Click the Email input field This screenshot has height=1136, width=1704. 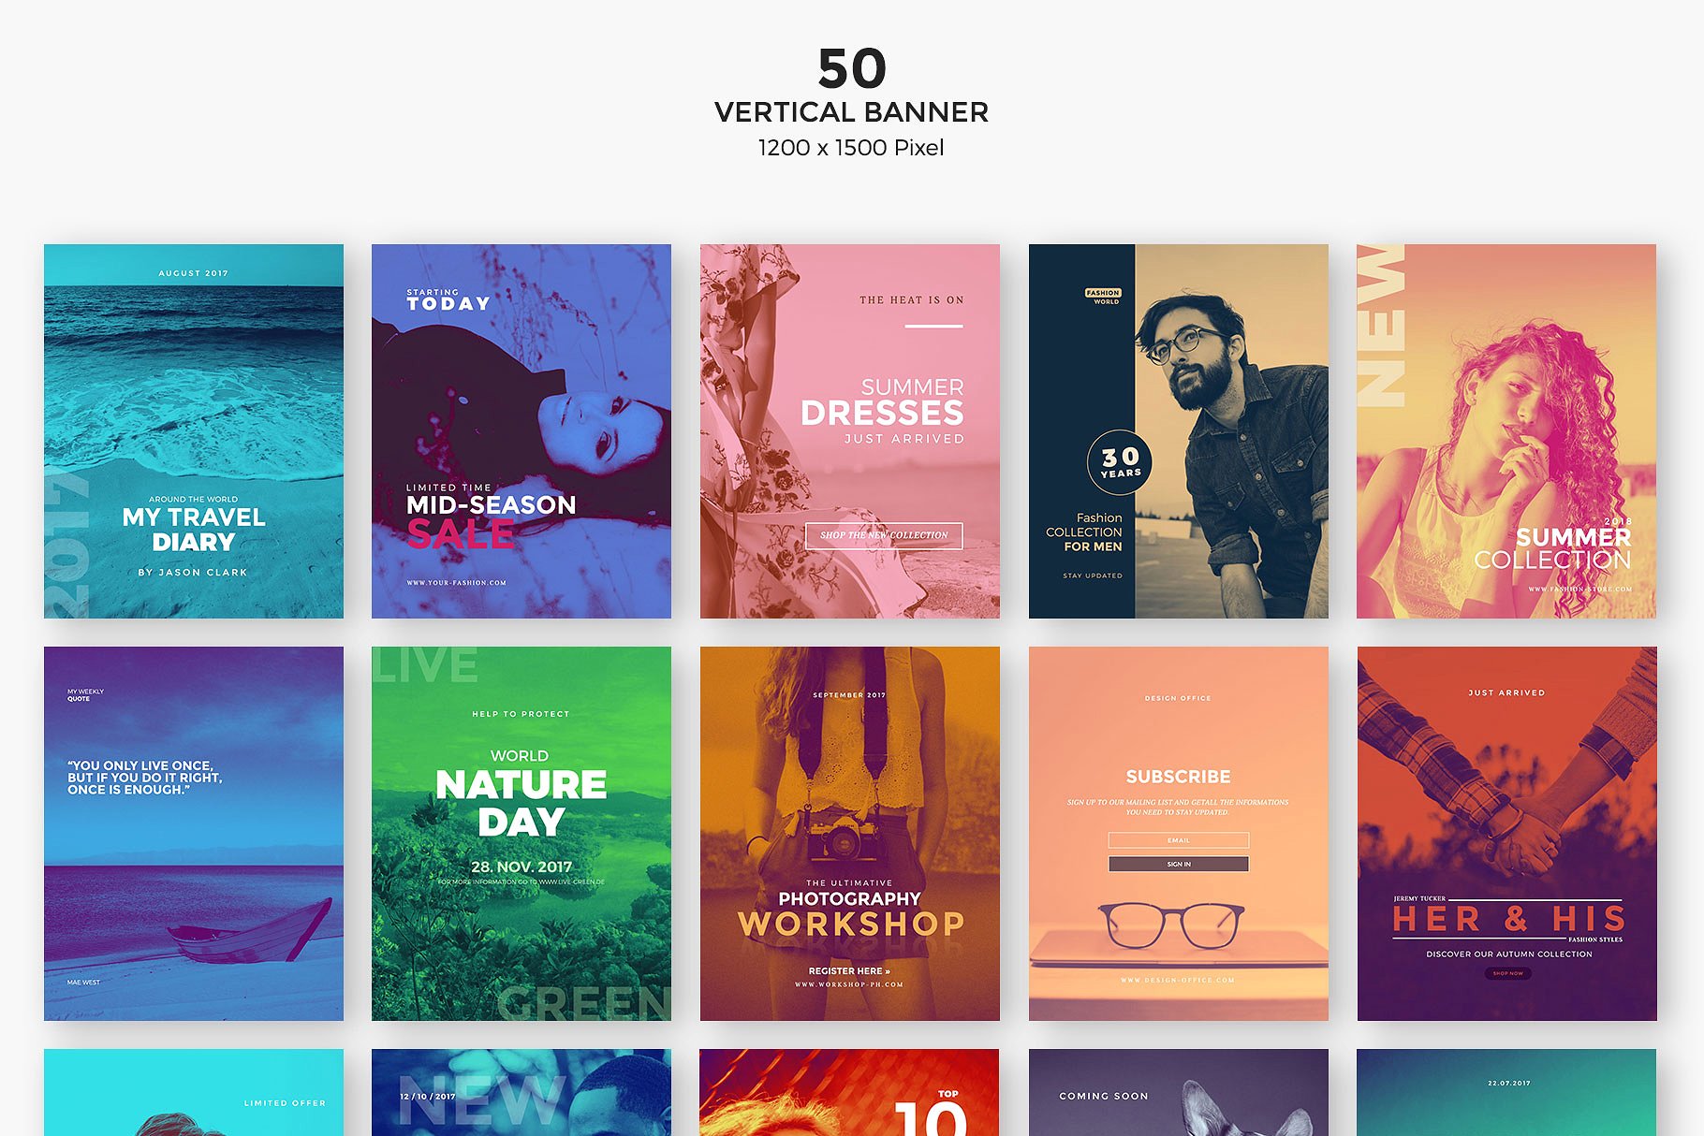coord(1178,840)
